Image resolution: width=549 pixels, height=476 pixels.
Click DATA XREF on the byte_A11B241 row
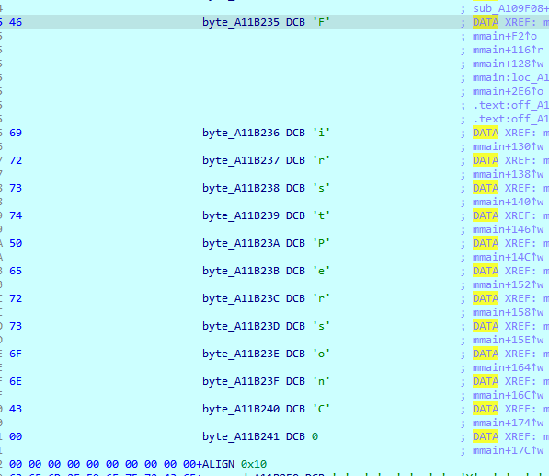tap(504, 436)
